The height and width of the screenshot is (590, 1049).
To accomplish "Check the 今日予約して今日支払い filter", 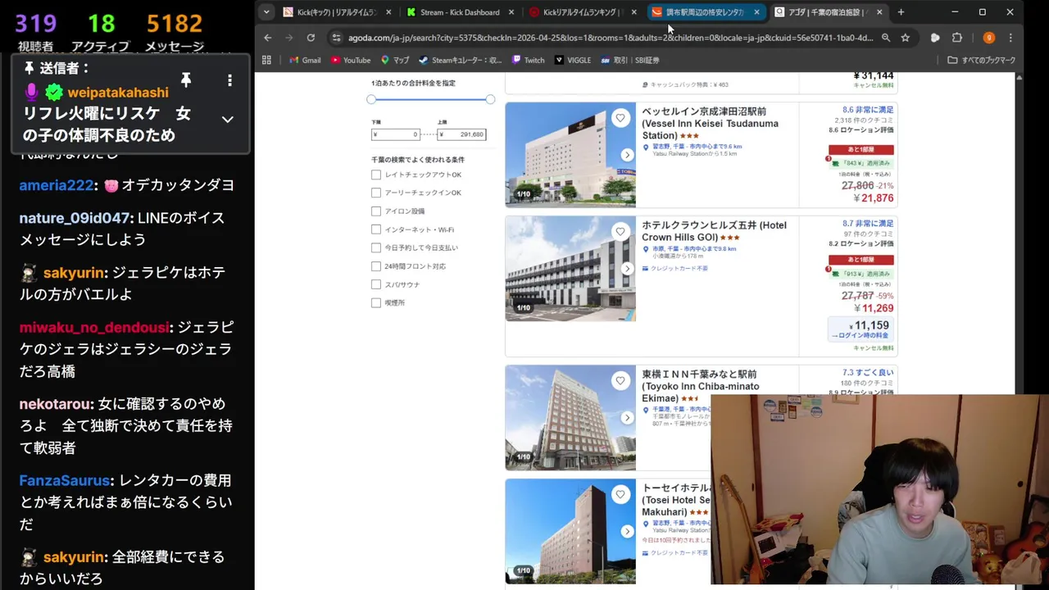I will pyautogui.click(x=376, y=247).
